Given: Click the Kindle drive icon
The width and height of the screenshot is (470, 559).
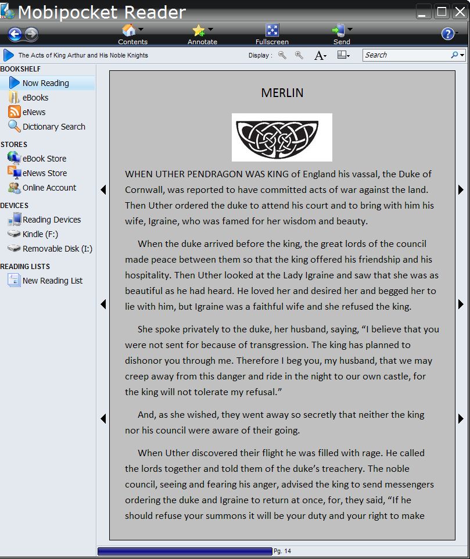Looking at the screenshot, I should point(15,234).
